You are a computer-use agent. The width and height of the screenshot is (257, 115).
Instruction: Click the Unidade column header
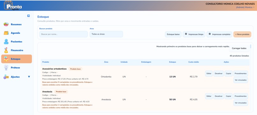[x=124, y=62]
